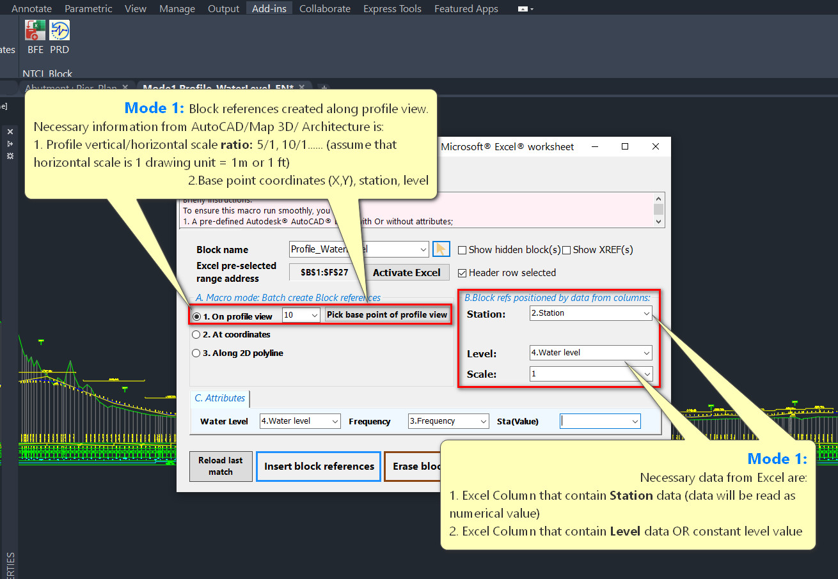The height and width of the screenshot is (579, 838).
Task: Click Pick base point of profile view
Action: pos(387,314)
